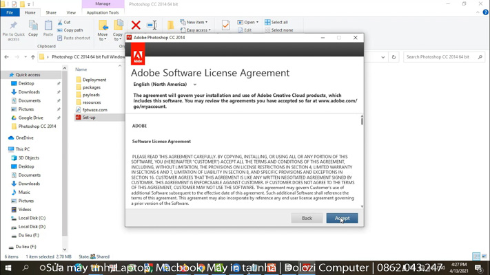The height and width of the screenshot is (275, 490).
Task: Accept the Adobe license agreement
Action: [x=342, y=218]
